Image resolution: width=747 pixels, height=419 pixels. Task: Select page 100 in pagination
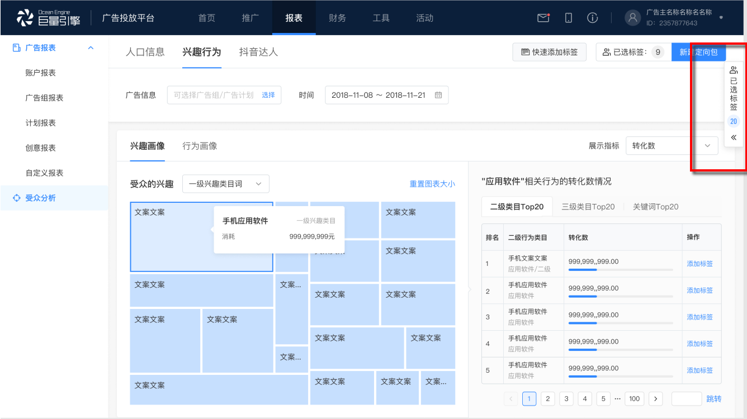click(634, 399)
